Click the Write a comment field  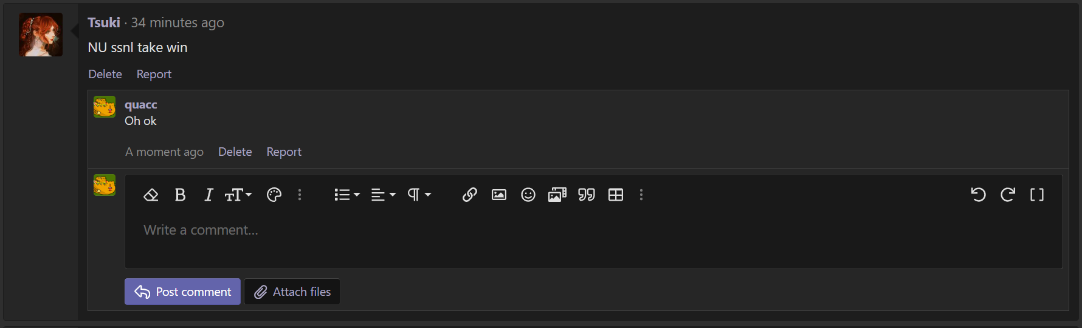tap(593, 239)
